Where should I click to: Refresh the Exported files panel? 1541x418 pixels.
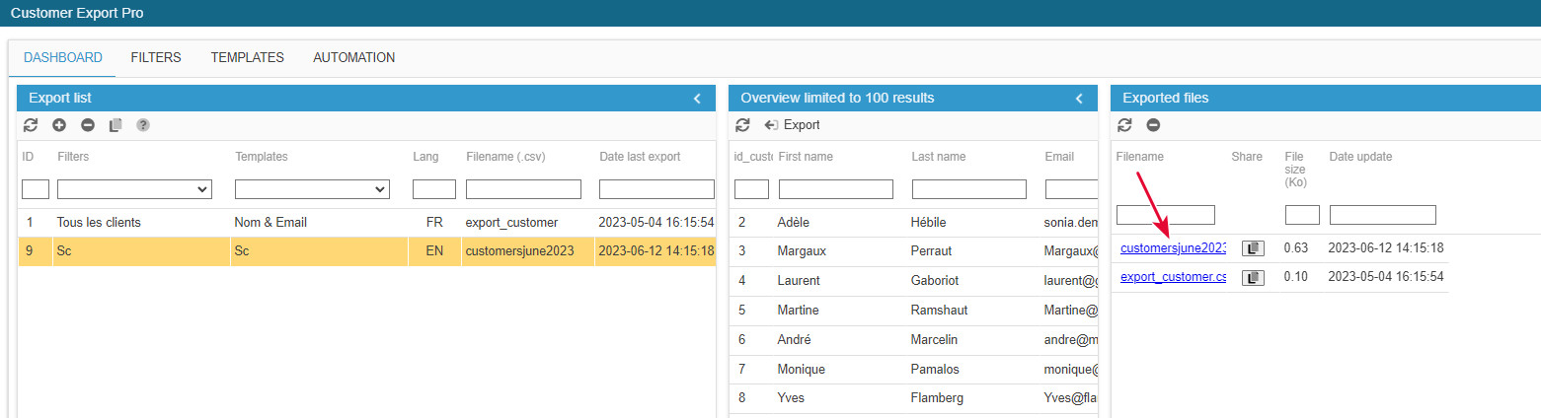click(1124, 125)
